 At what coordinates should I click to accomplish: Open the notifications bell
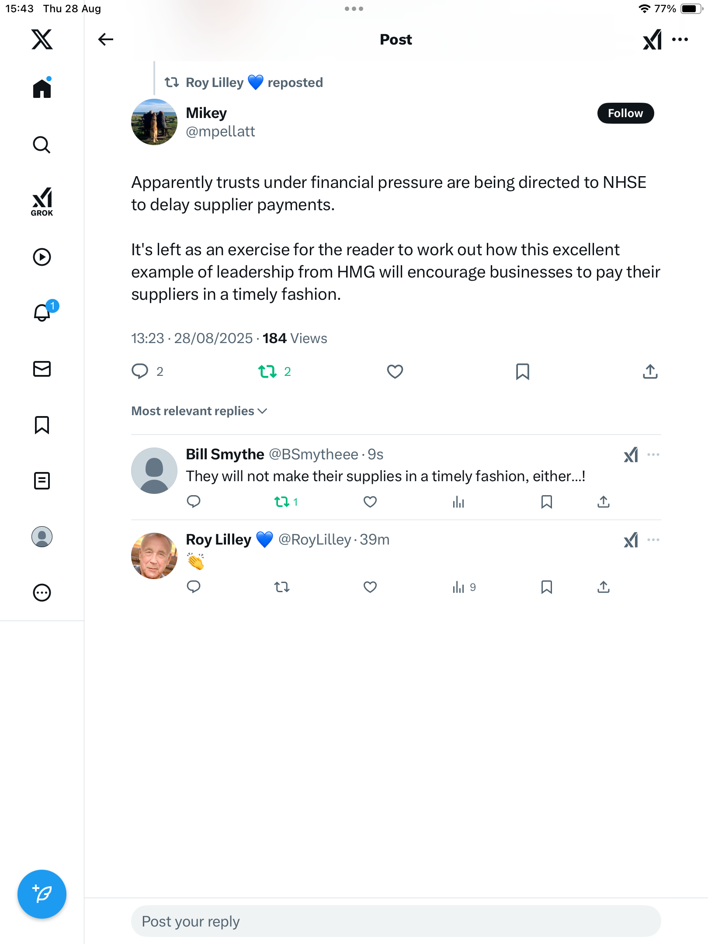(42, 313)
